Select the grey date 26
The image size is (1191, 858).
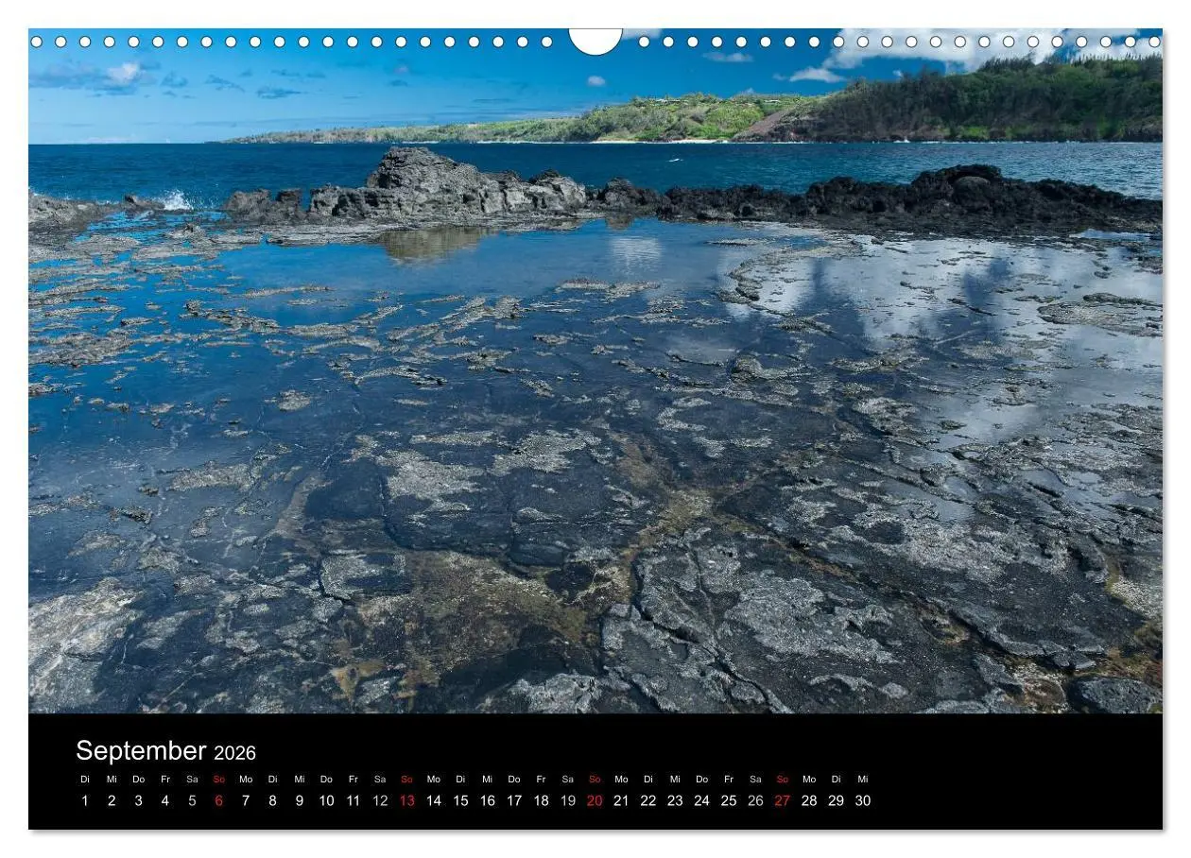coord(754,800)
